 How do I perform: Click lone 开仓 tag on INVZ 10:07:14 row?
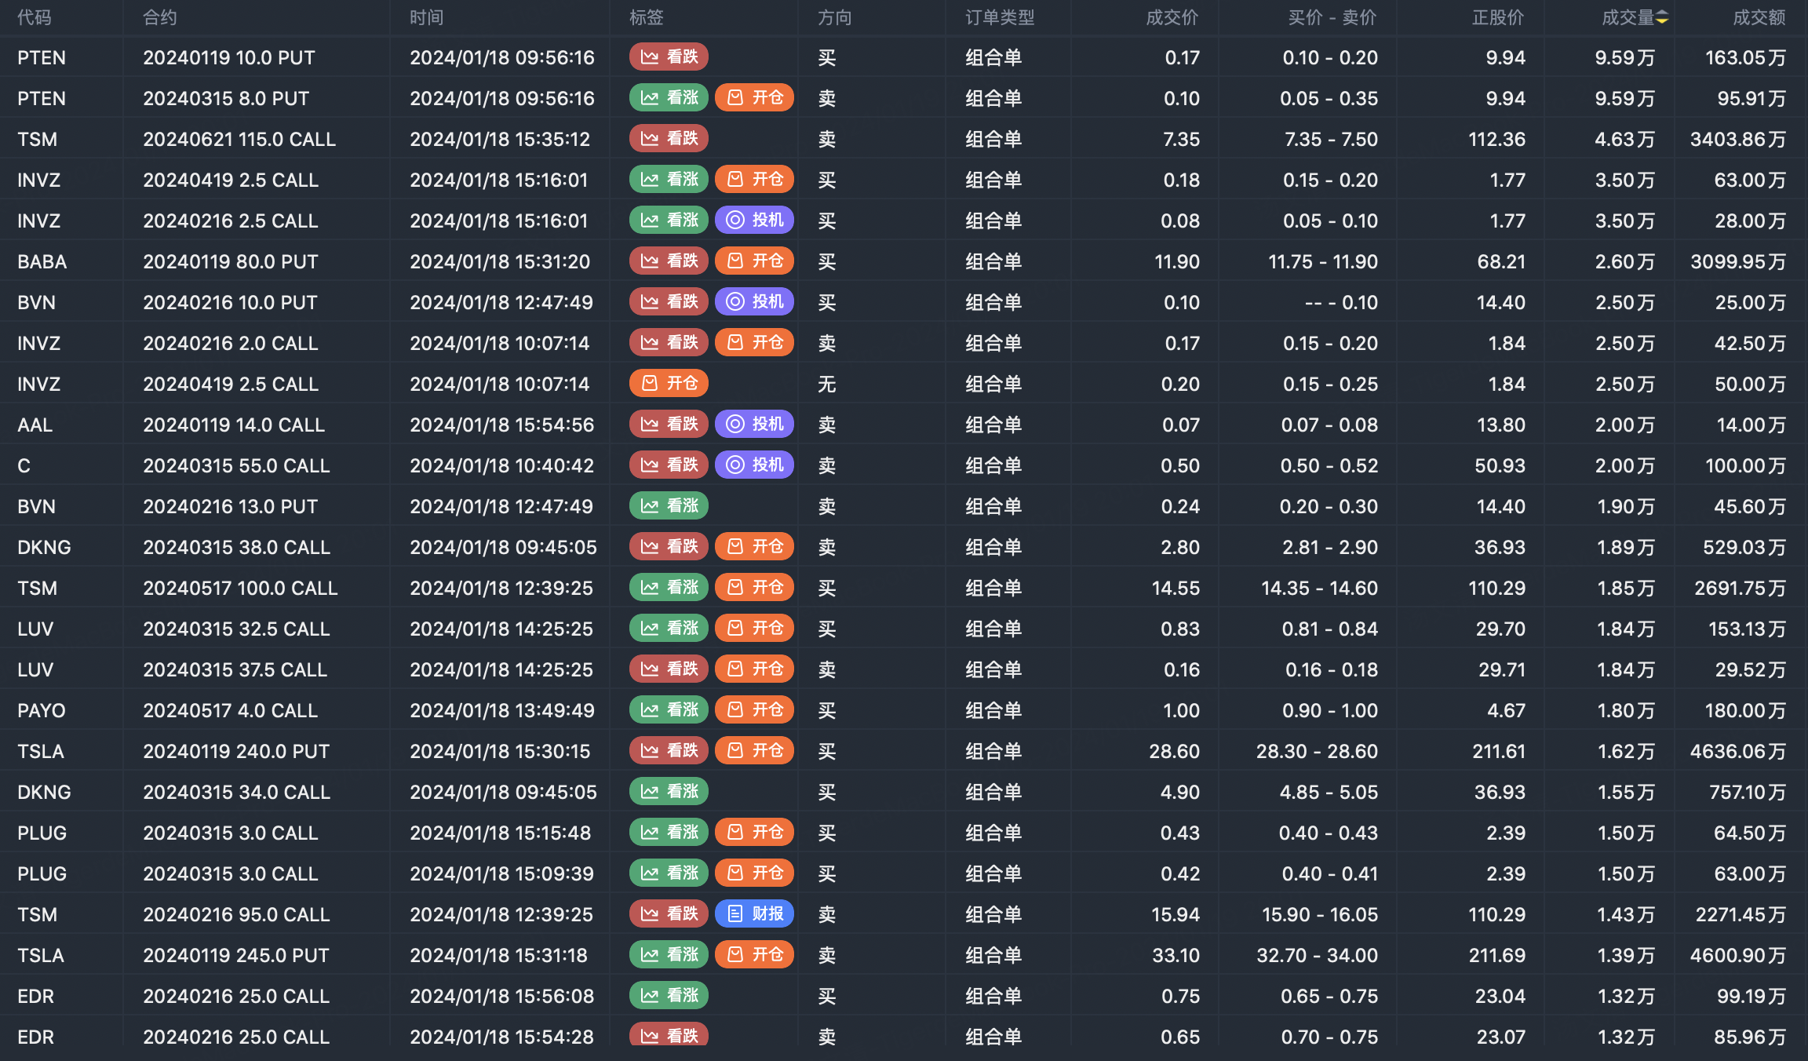pyautogui.click(x=669, y=384)
